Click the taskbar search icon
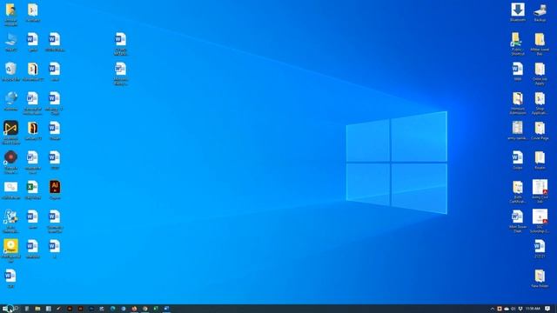 tap(16, 309)
